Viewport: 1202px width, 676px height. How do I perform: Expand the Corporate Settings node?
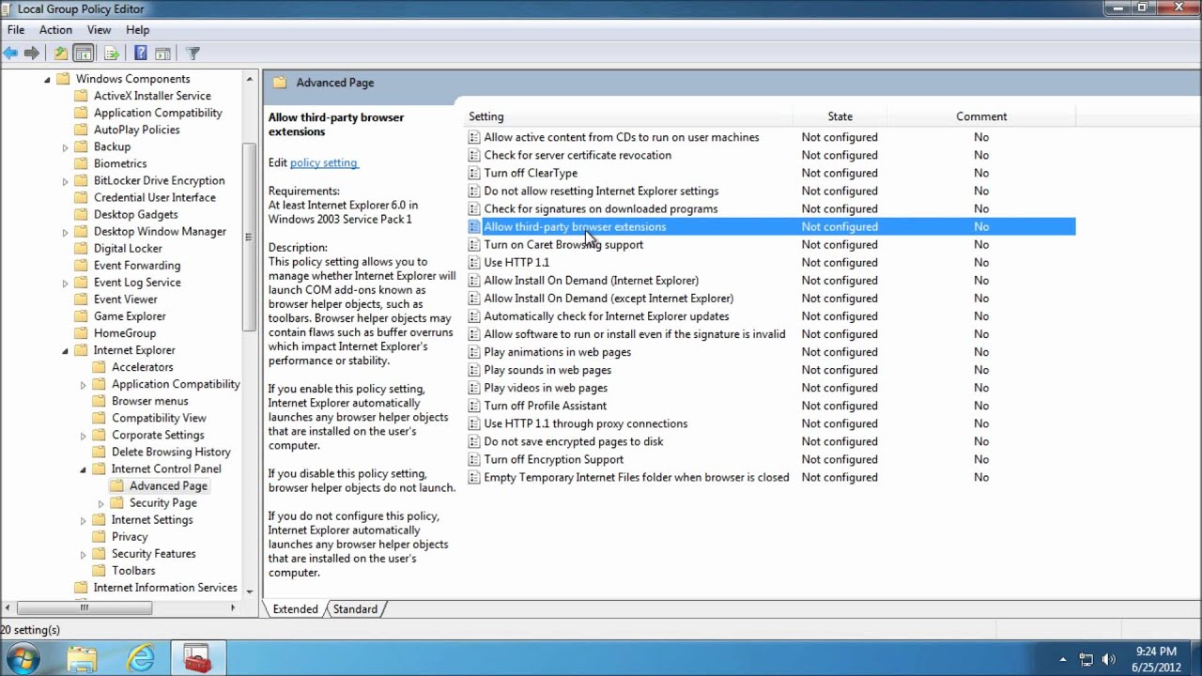pyautogui.click(x=84, y=436)
